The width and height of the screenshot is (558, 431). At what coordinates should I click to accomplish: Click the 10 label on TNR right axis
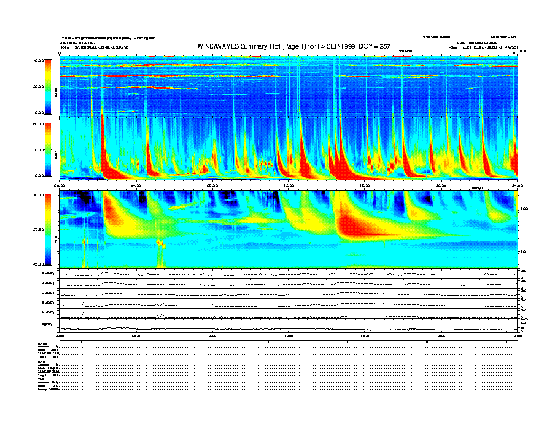[524, 252]
